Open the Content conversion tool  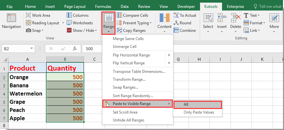point(164,23)
